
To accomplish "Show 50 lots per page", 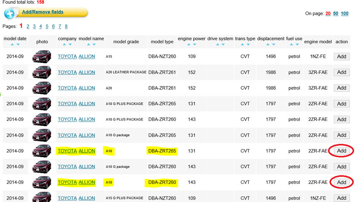I will click(335, 14).
